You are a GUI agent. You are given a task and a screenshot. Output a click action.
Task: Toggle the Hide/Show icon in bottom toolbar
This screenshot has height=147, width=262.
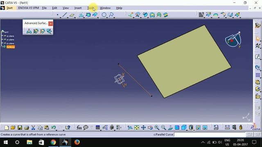pyautogui.click(x=198, y=128)
